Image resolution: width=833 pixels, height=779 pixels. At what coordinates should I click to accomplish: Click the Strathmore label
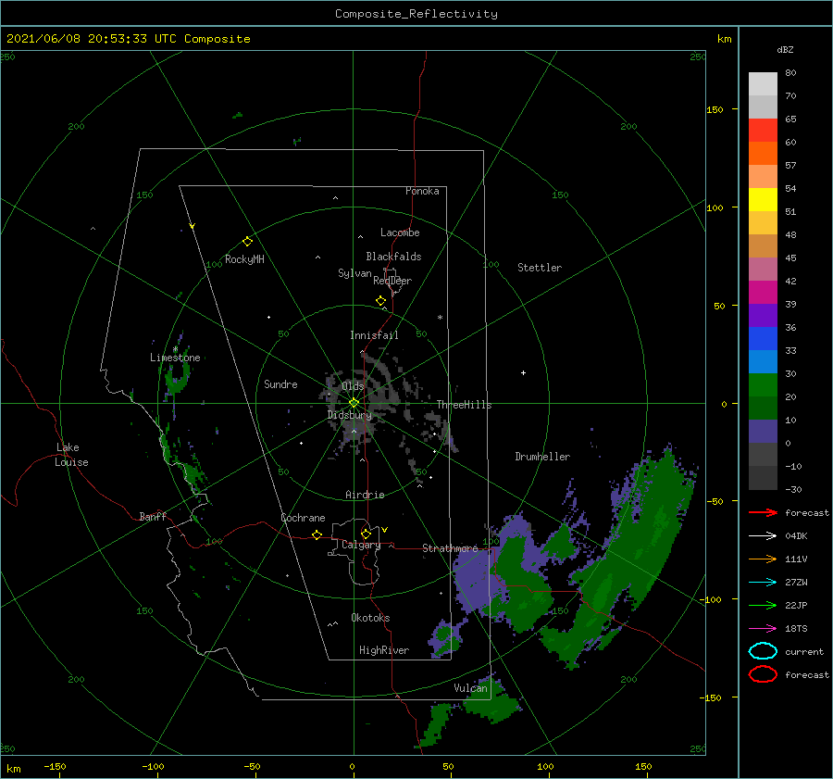pos(450,548)
